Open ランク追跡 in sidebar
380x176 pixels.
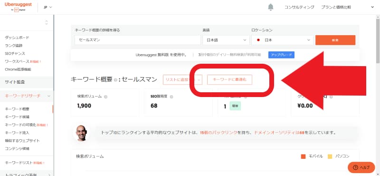click(x=14, y=45)
